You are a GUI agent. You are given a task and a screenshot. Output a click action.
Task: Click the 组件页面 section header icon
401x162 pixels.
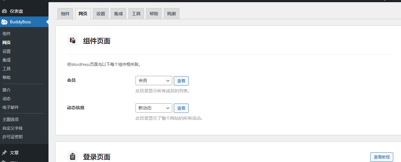point(72,41)
